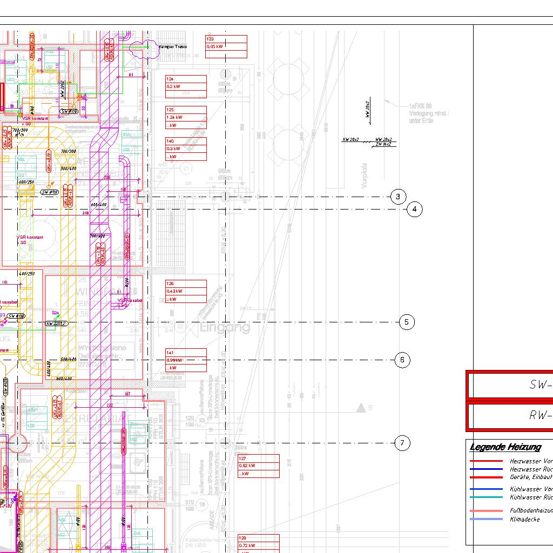Click the cyan Kühlwasser Rücklauf legend line
553x553 pixels.
pyautogui.click(x=486, y=497)
